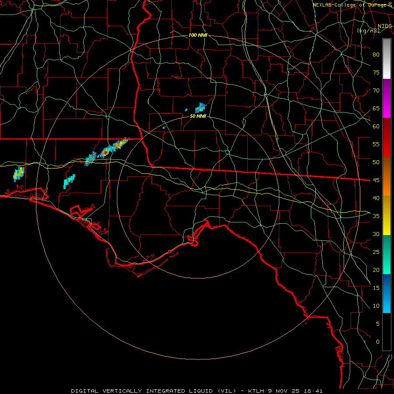This screenshot has width=394, height=394.
Task: Click the 60 value on the color scale
Action: coord(376,127)
